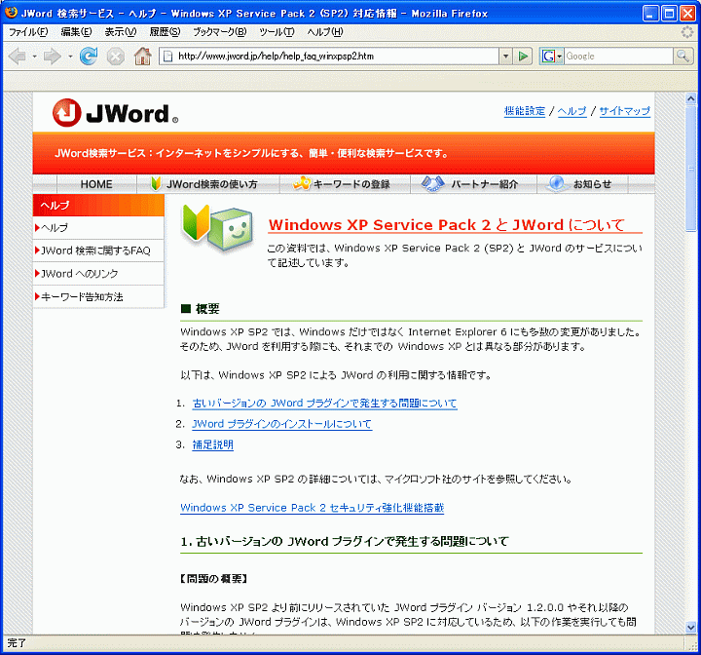Reload the page with the Refresh icon

89,57
